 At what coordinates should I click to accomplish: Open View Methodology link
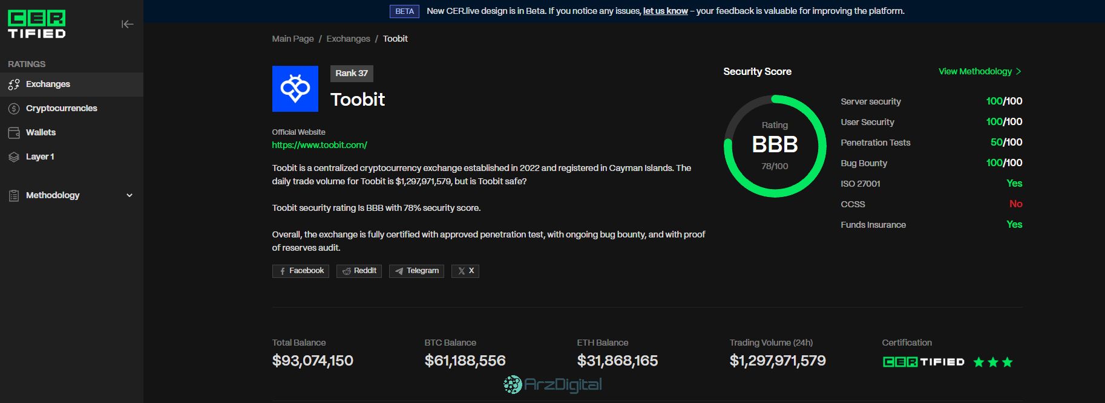(x=975, y=71)
